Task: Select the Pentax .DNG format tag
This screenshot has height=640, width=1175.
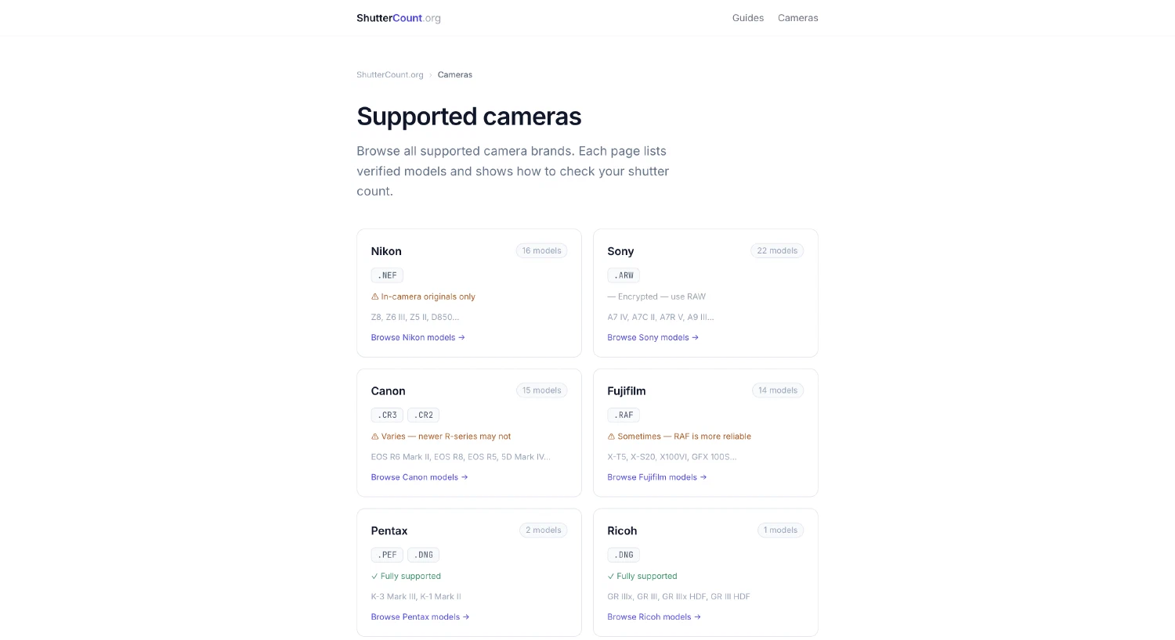Action: [423, 555]
